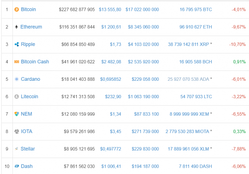Viewport: 249px width, 174px height.
Task: Click Stellar price $0,497772
Action: point(110,149)
